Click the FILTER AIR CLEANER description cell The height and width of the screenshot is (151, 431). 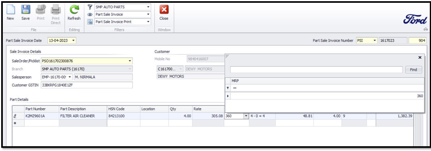click(83, 116)
